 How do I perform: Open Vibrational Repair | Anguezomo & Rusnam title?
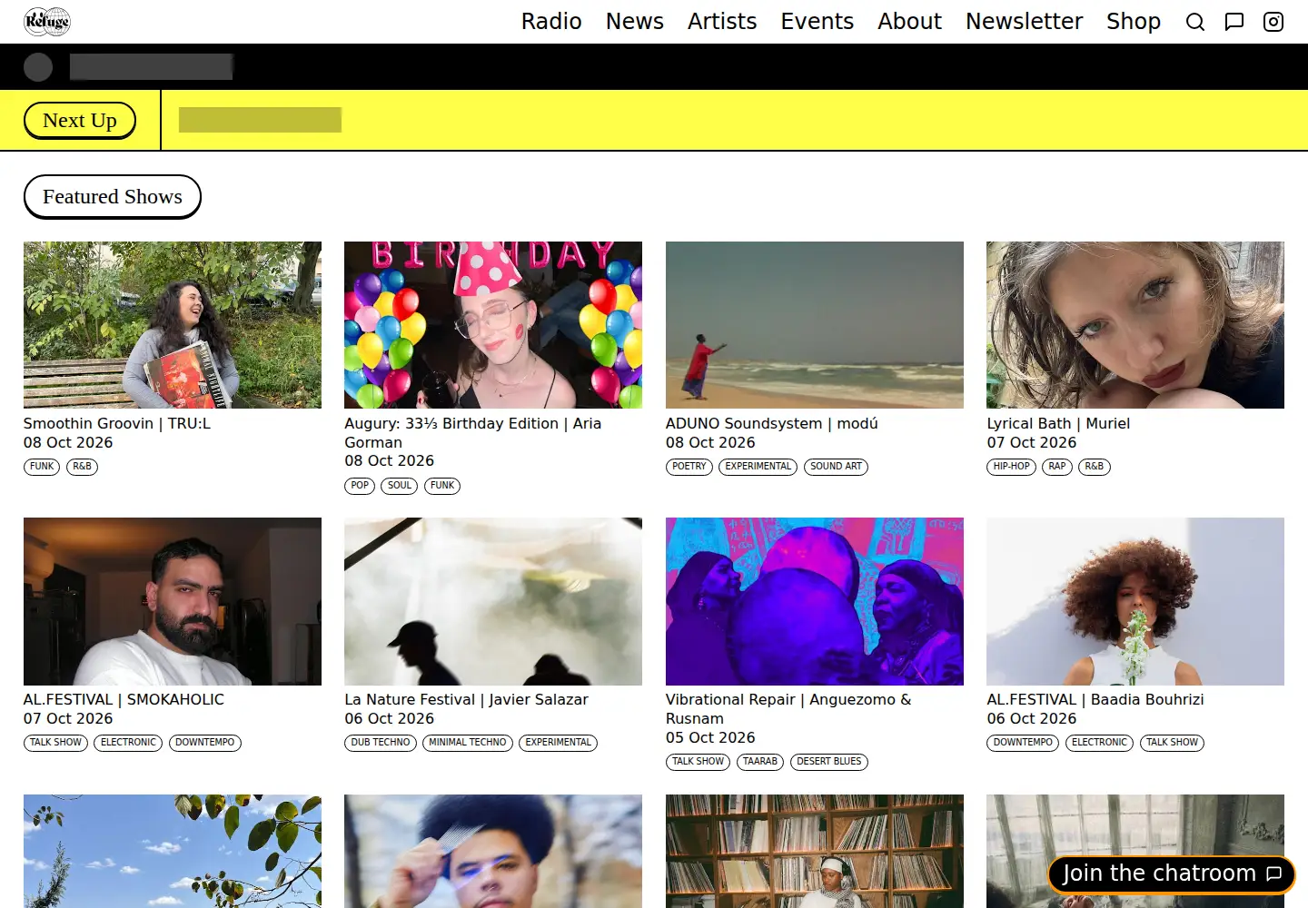788,709
